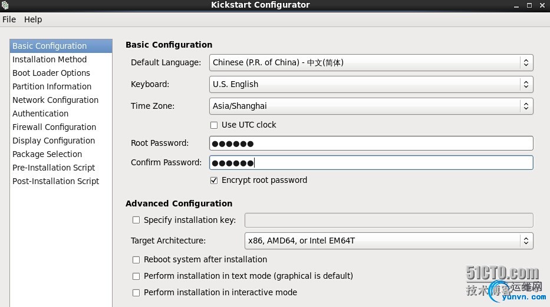Select Package Selection in sidebar

coord(47,154)
